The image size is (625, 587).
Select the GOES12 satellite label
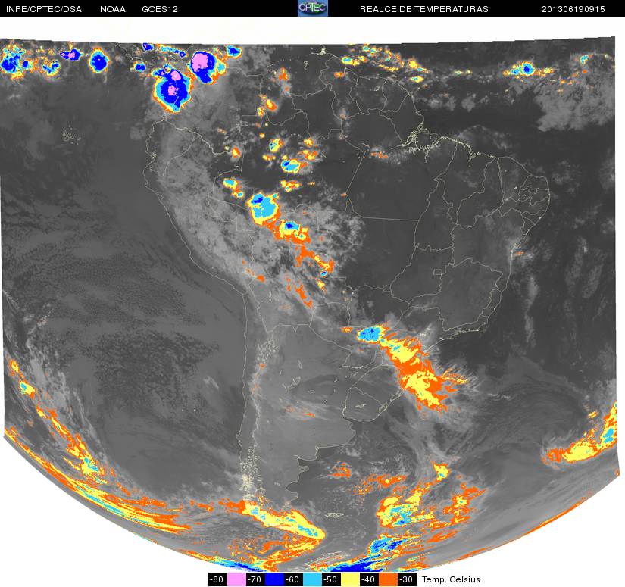160,9
